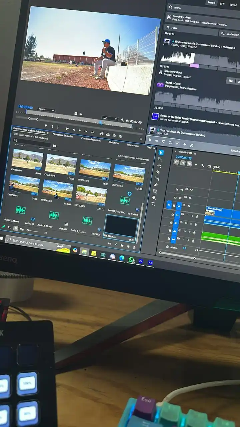
Task: Toggle linked selection in timeline
Action: (x=189, y=164)
